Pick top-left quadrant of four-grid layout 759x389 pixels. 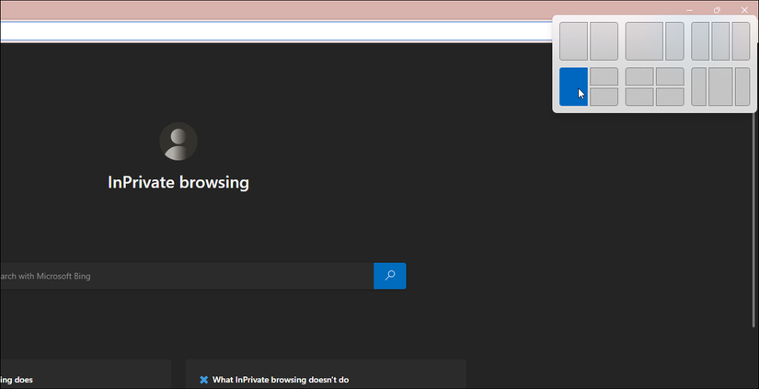(x=639, y=76)
